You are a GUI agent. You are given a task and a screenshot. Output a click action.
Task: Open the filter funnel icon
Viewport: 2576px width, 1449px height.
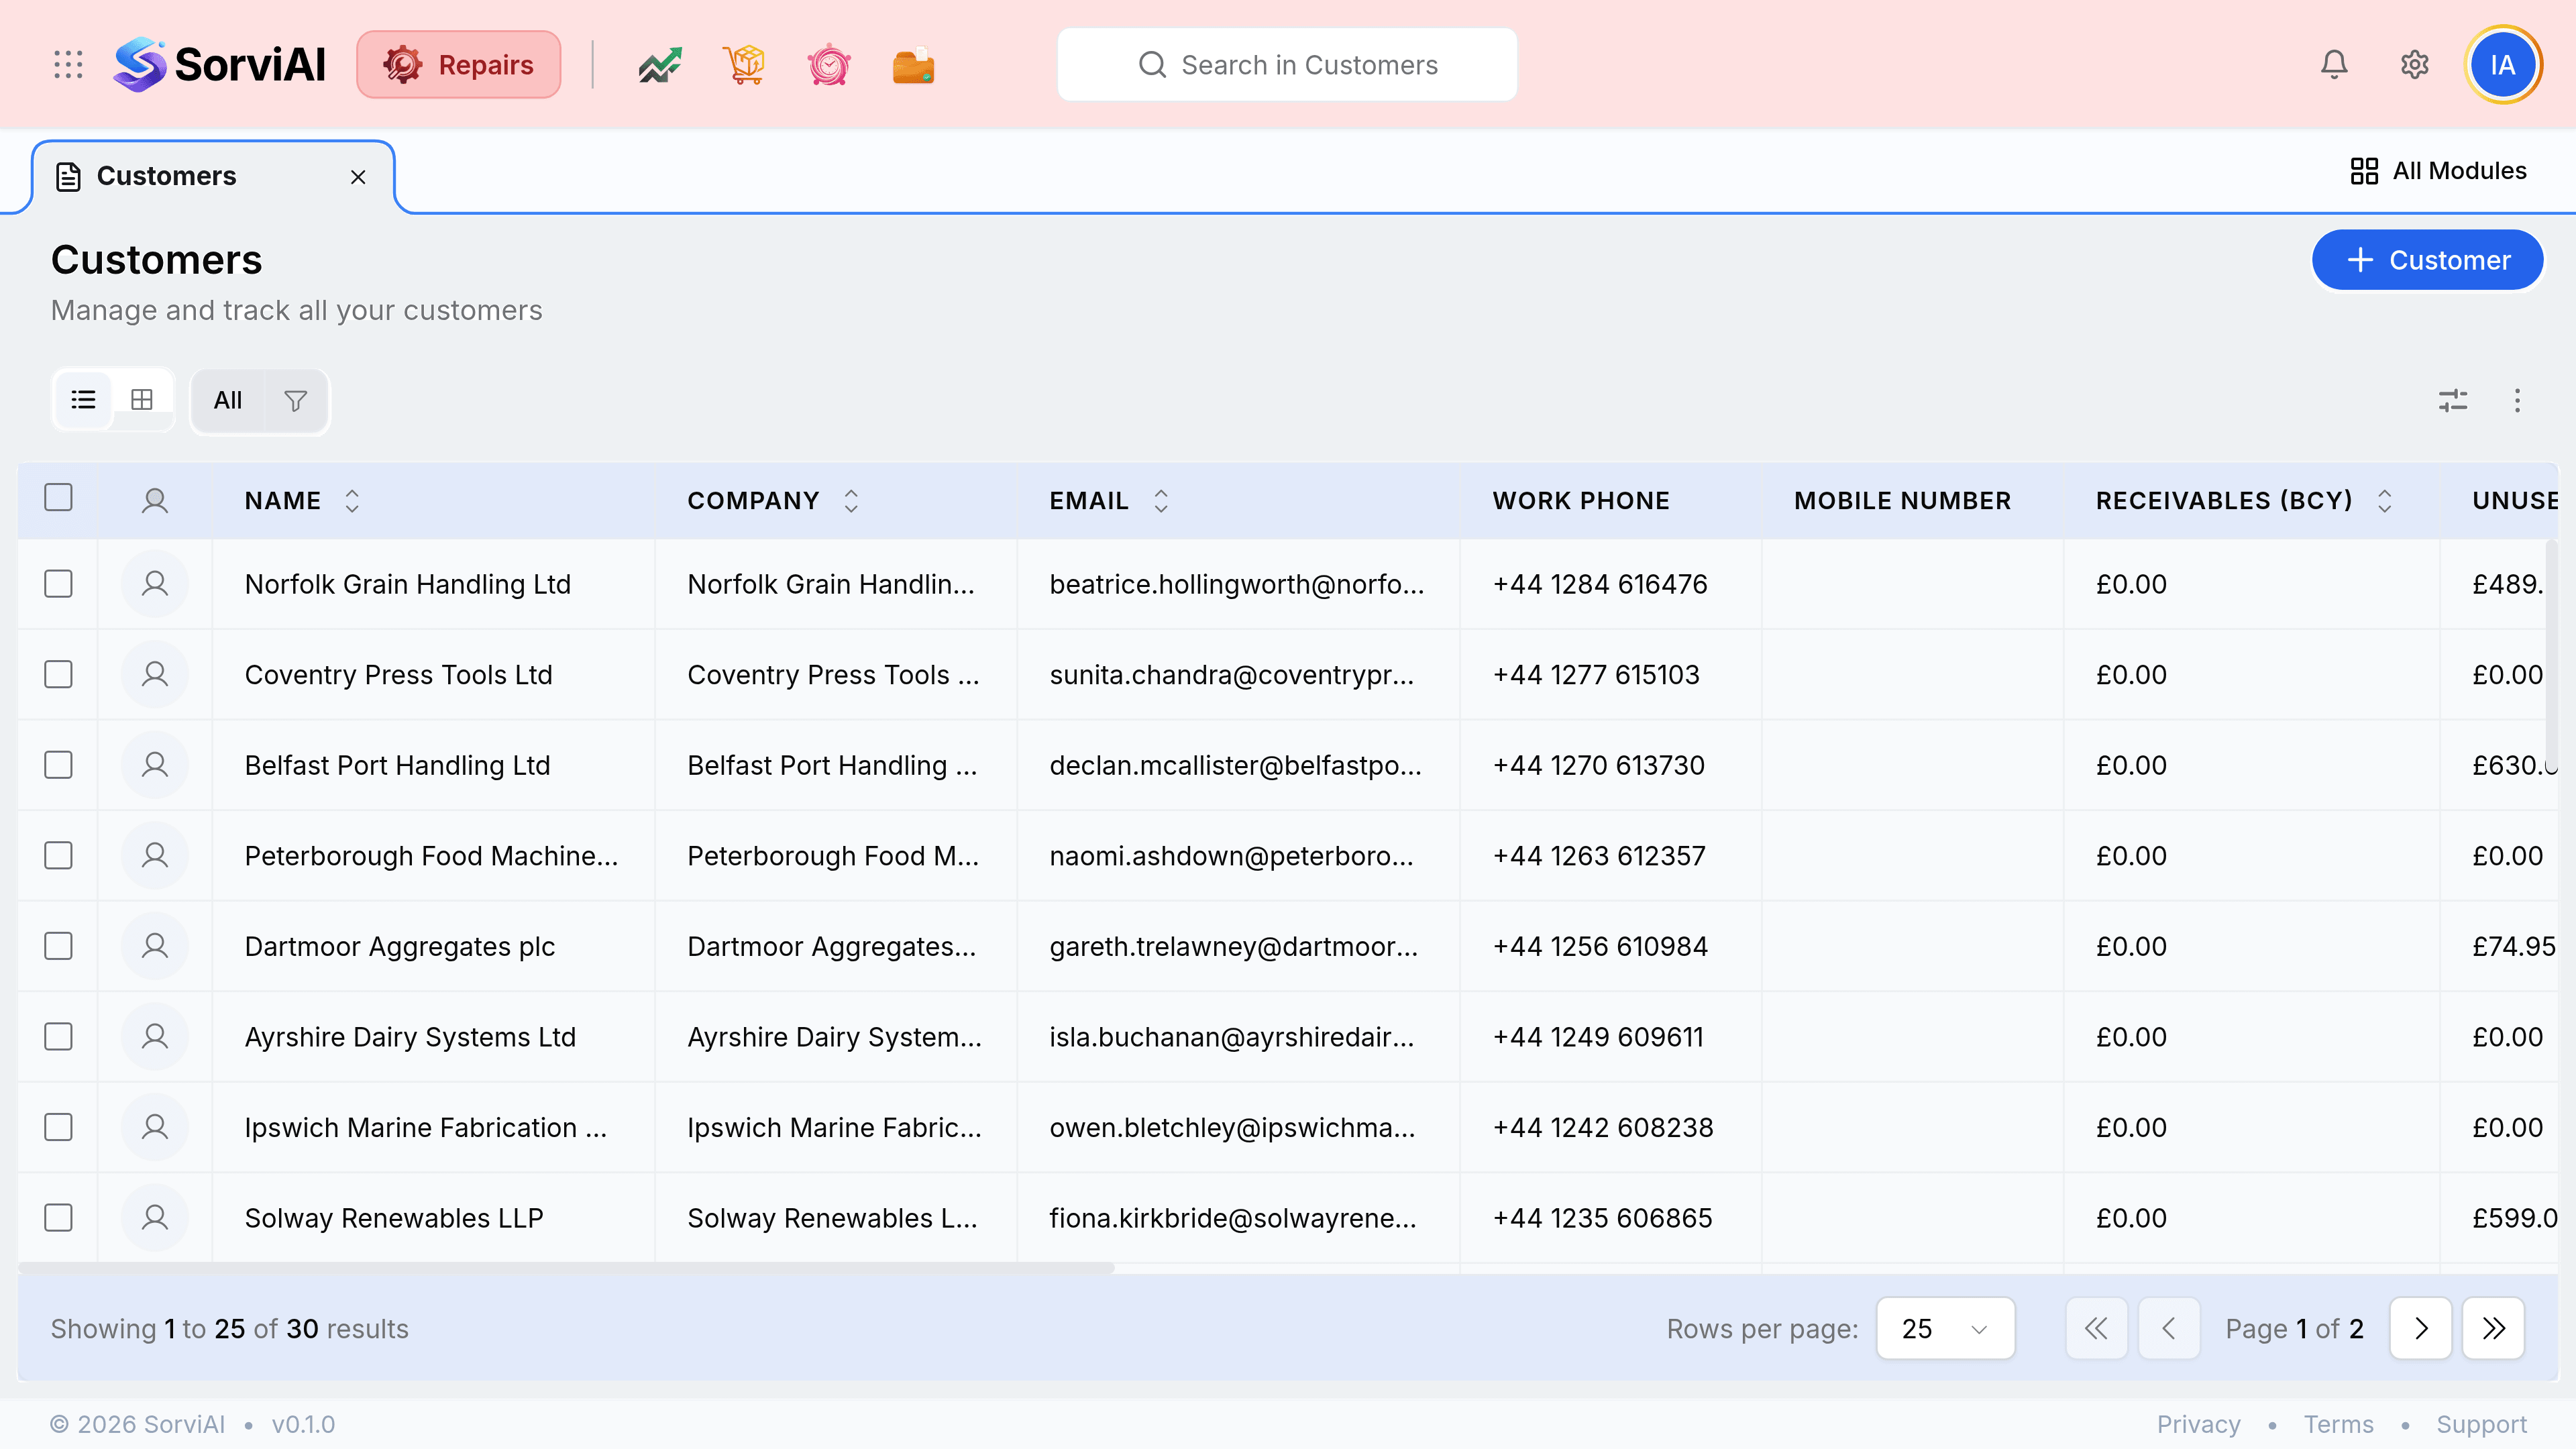(295, 401)
